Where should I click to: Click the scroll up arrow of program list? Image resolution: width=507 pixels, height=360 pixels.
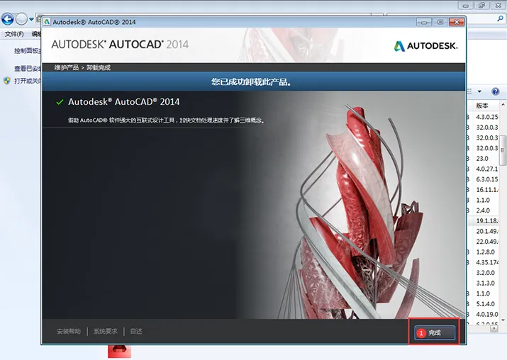click(x=503, y=104)
